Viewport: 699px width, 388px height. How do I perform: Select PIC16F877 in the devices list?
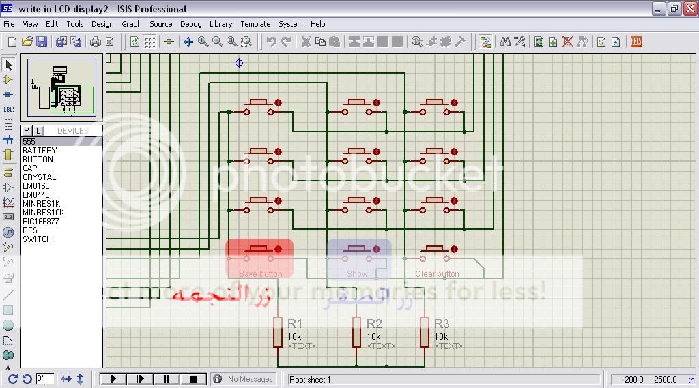point(42,222)
